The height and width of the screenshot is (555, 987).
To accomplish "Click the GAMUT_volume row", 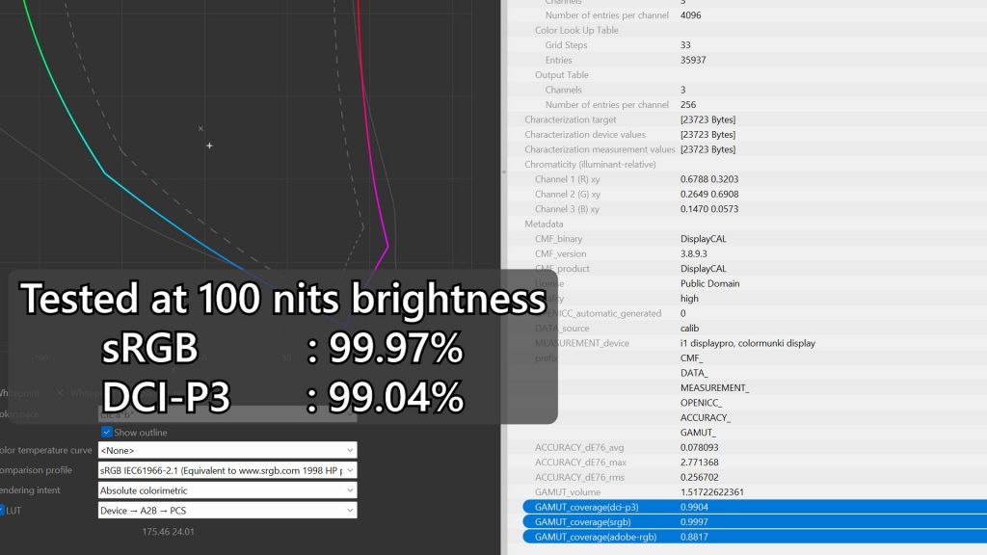I will [747, 492].
